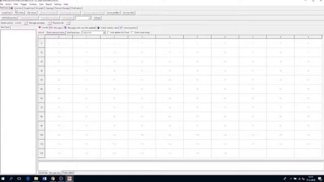324x182 pixels.
Task: Switch to the ProfiCaptain tab
Action: tap(76, 8)
